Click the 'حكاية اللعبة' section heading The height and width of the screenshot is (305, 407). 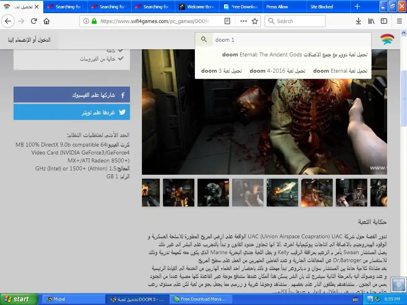(x=372, y=222)
